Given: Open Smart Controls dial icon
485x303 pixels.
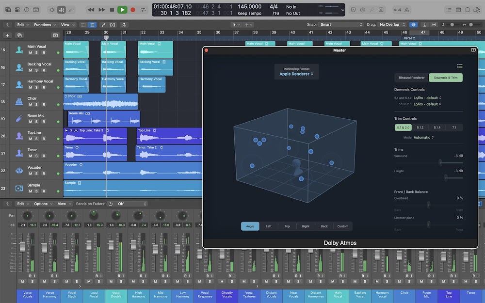Looking at the screenshot, I should tap(52, 10).
